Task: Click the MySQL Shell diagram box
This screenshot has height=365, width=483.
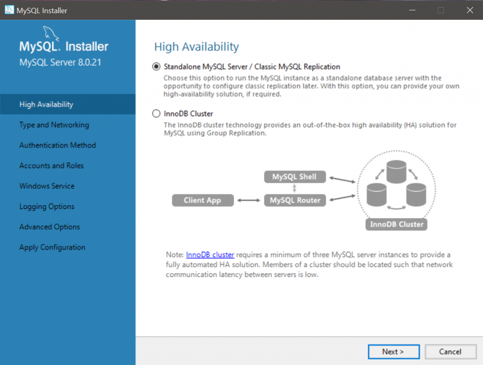Action: pyautogui.click(x=295, y=177)
